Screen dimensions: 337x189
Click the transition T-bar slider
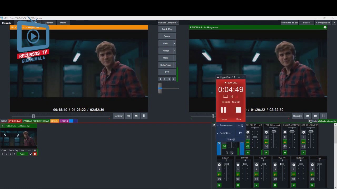point(160,88)
